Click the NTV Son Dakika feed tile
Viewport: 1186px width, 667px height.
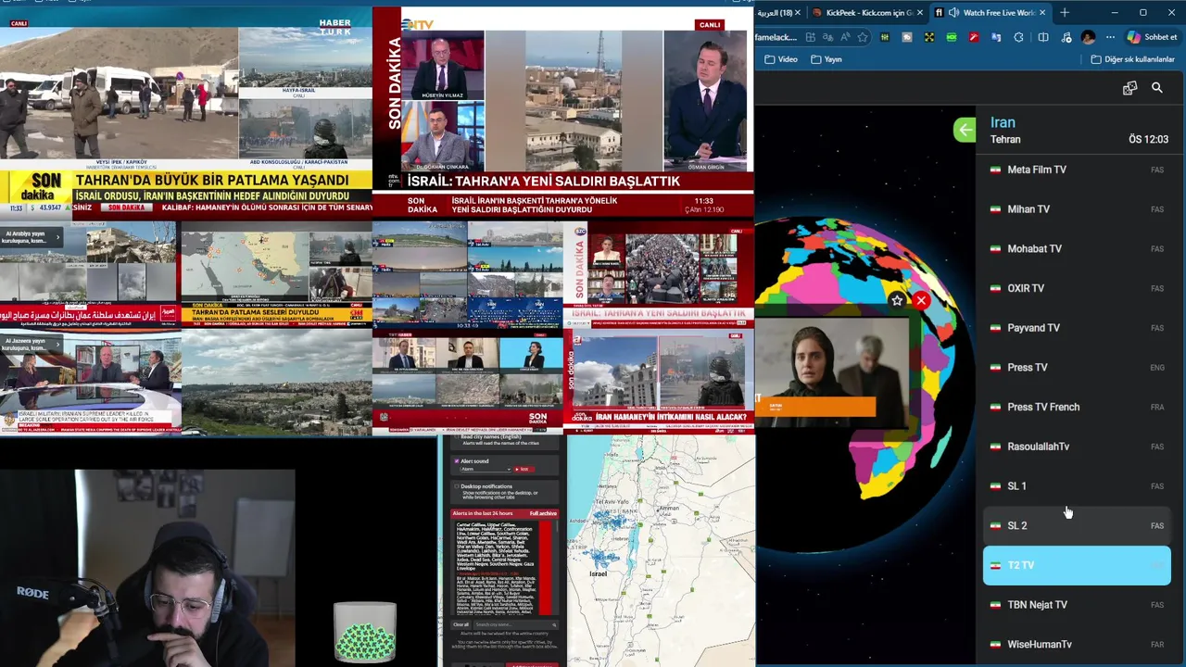(x=563, y=111)
